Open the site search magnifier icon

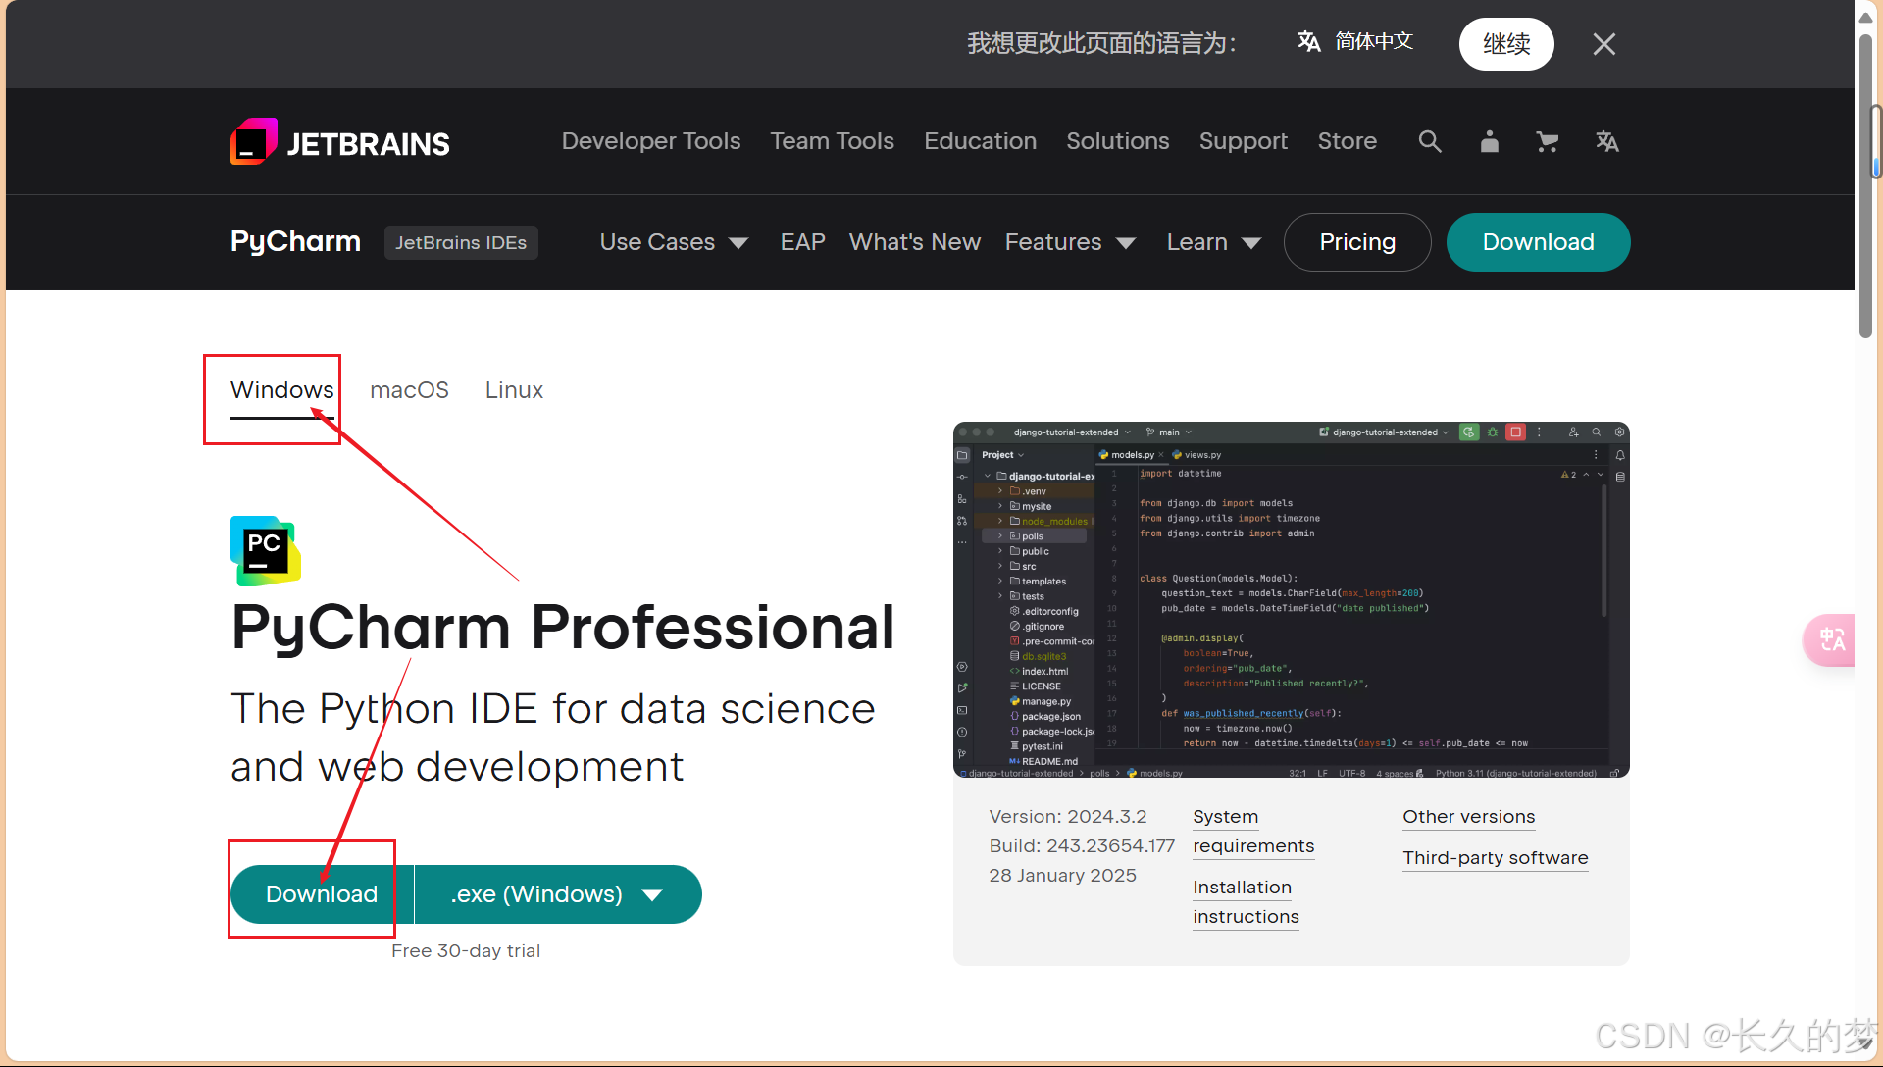tap(1430, 142)
